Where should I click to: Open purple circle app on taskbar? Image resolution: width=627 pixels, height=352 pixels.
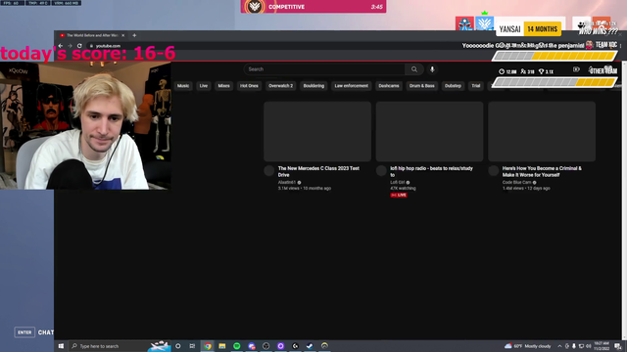281,346
